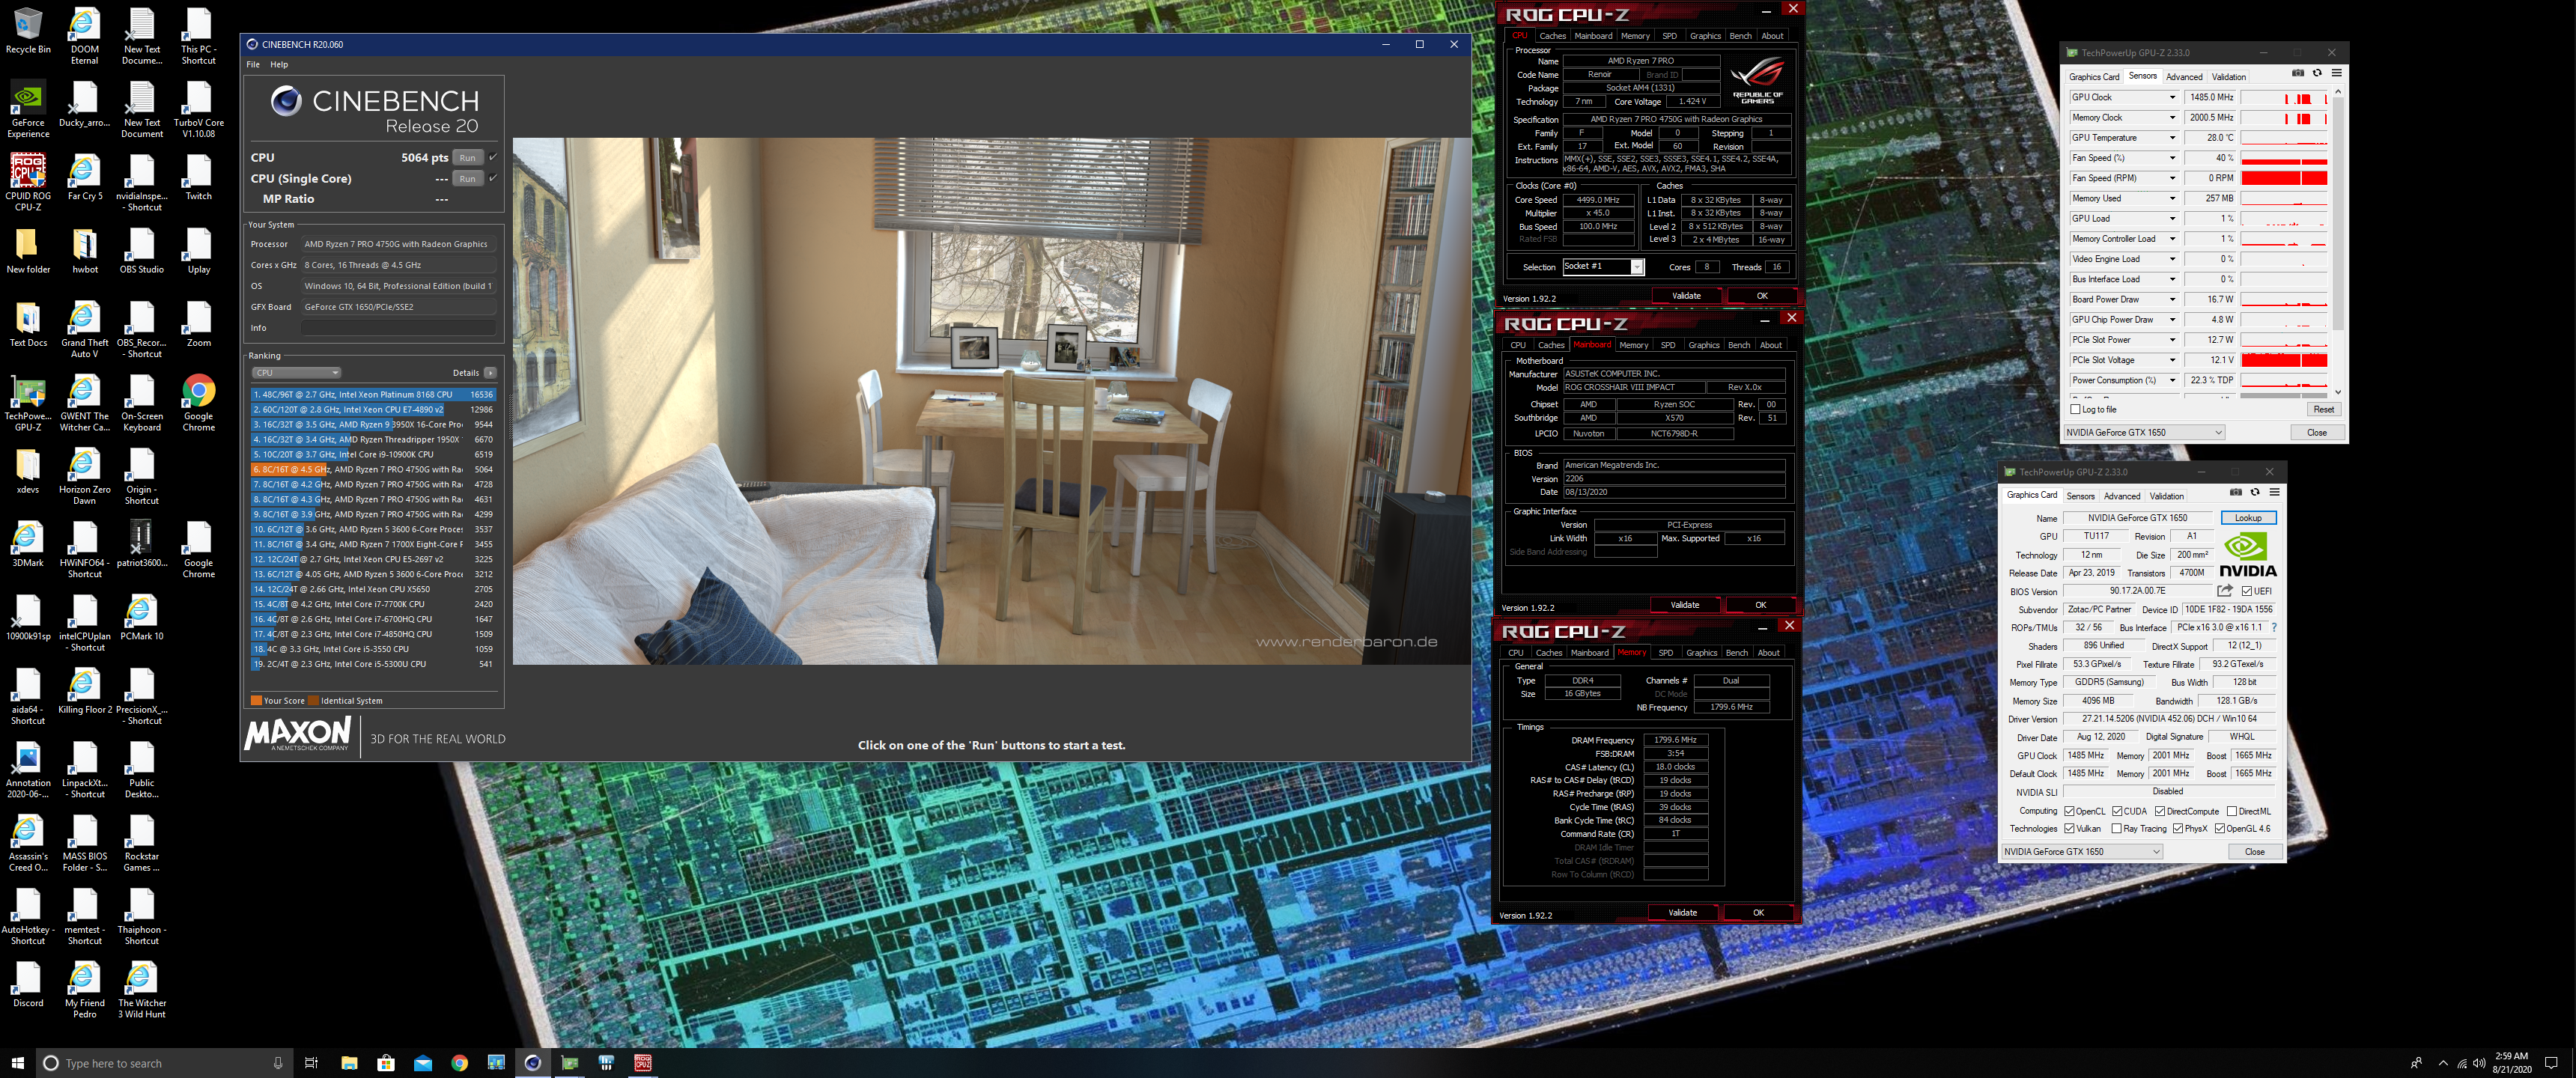The height and width of the screenshot is (1078, 2576).
Task: Open the hamburger menu in GPU-Z Graphics Card window
Action: pyautogui.click(x=2275, y=492)
